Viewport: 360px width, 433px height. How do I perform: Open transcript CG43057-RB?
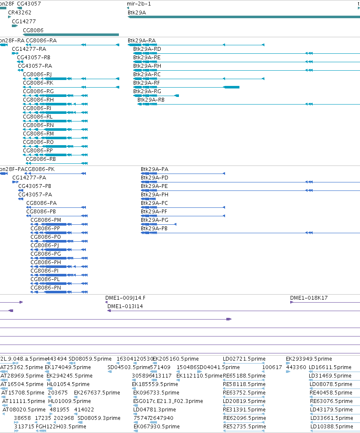point(34,58)
